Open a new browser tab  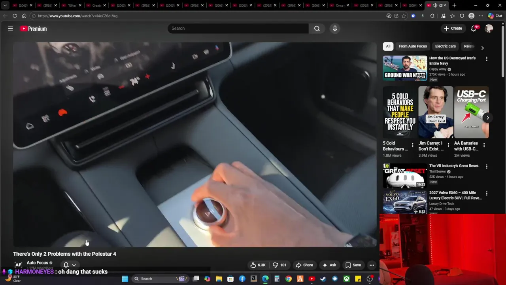point(454,6)
